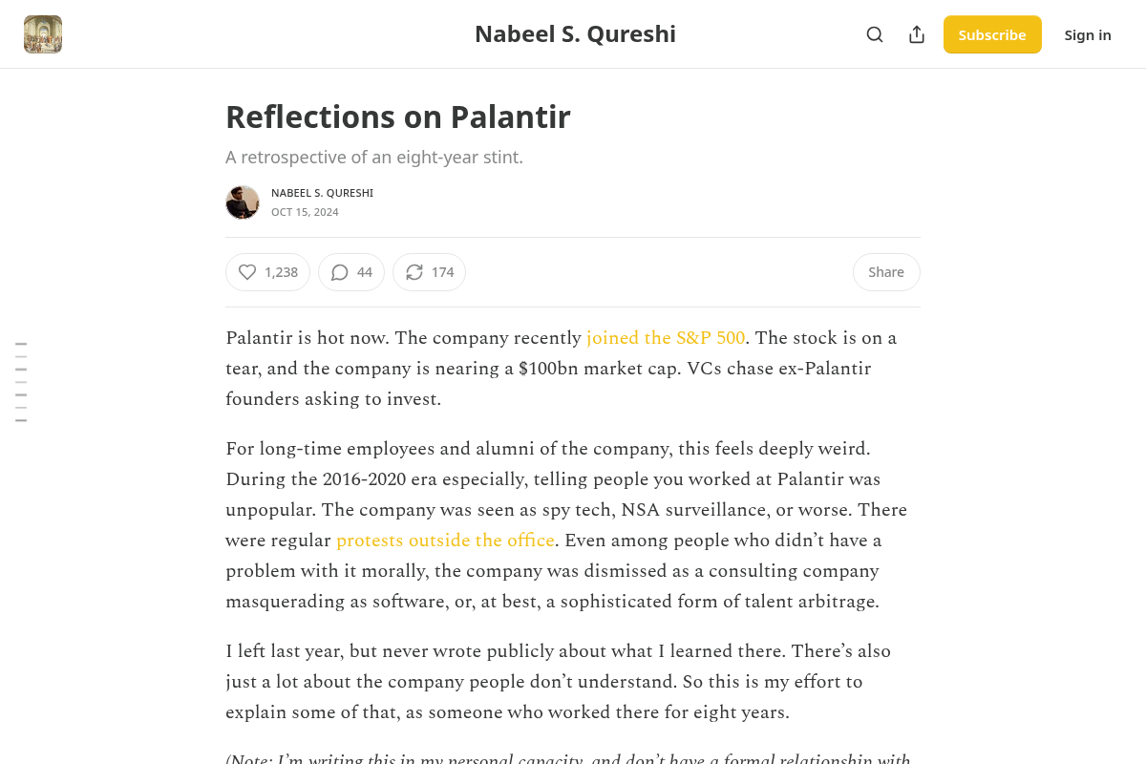
Task: Click the OCT 15, 2024 publish date
Action: (305, 211)
